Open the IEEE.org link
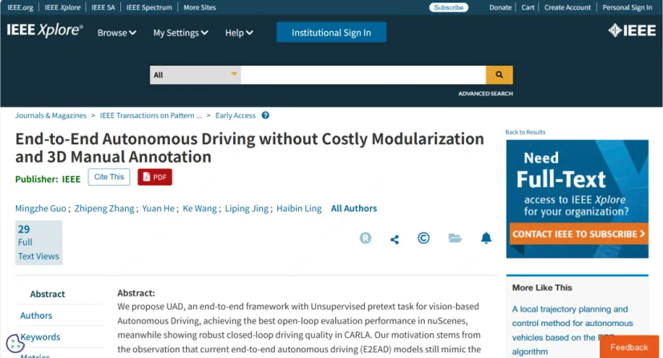This screenshot has width=663, height=358. [20, 7]
